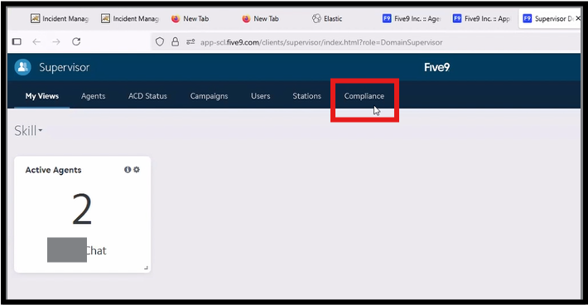The image size is (588, 305).
Task: Click the address bar URL field
Action: click(x=365, y=42)
